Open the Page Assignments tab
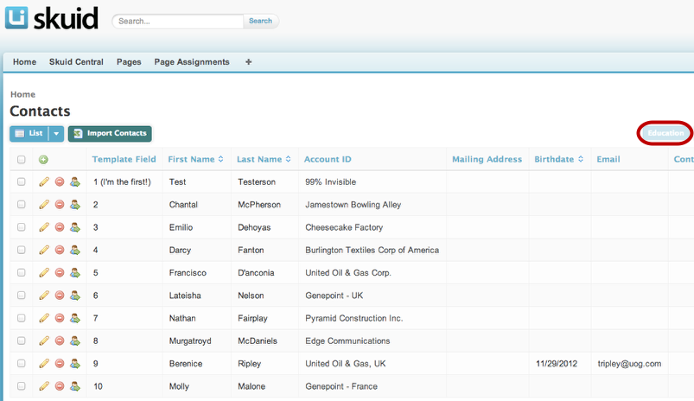694x401 pixels. coord(192,62)
